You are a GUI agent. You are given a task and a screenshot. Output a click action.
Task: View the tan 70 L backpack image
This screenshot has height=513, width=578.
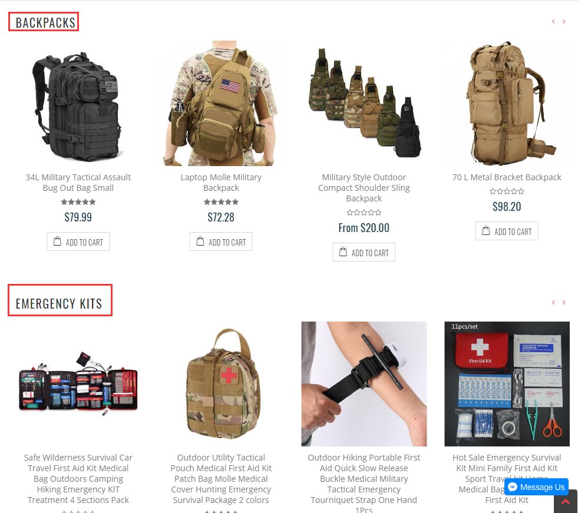coord(507,104)
